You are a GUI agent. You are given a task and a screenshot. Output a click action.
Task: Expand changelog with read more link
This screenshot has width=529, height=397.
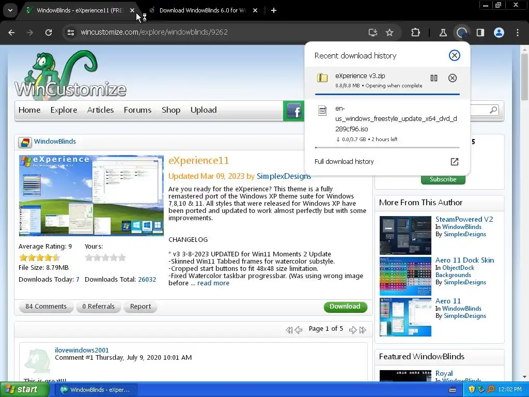tap(213, 283)
